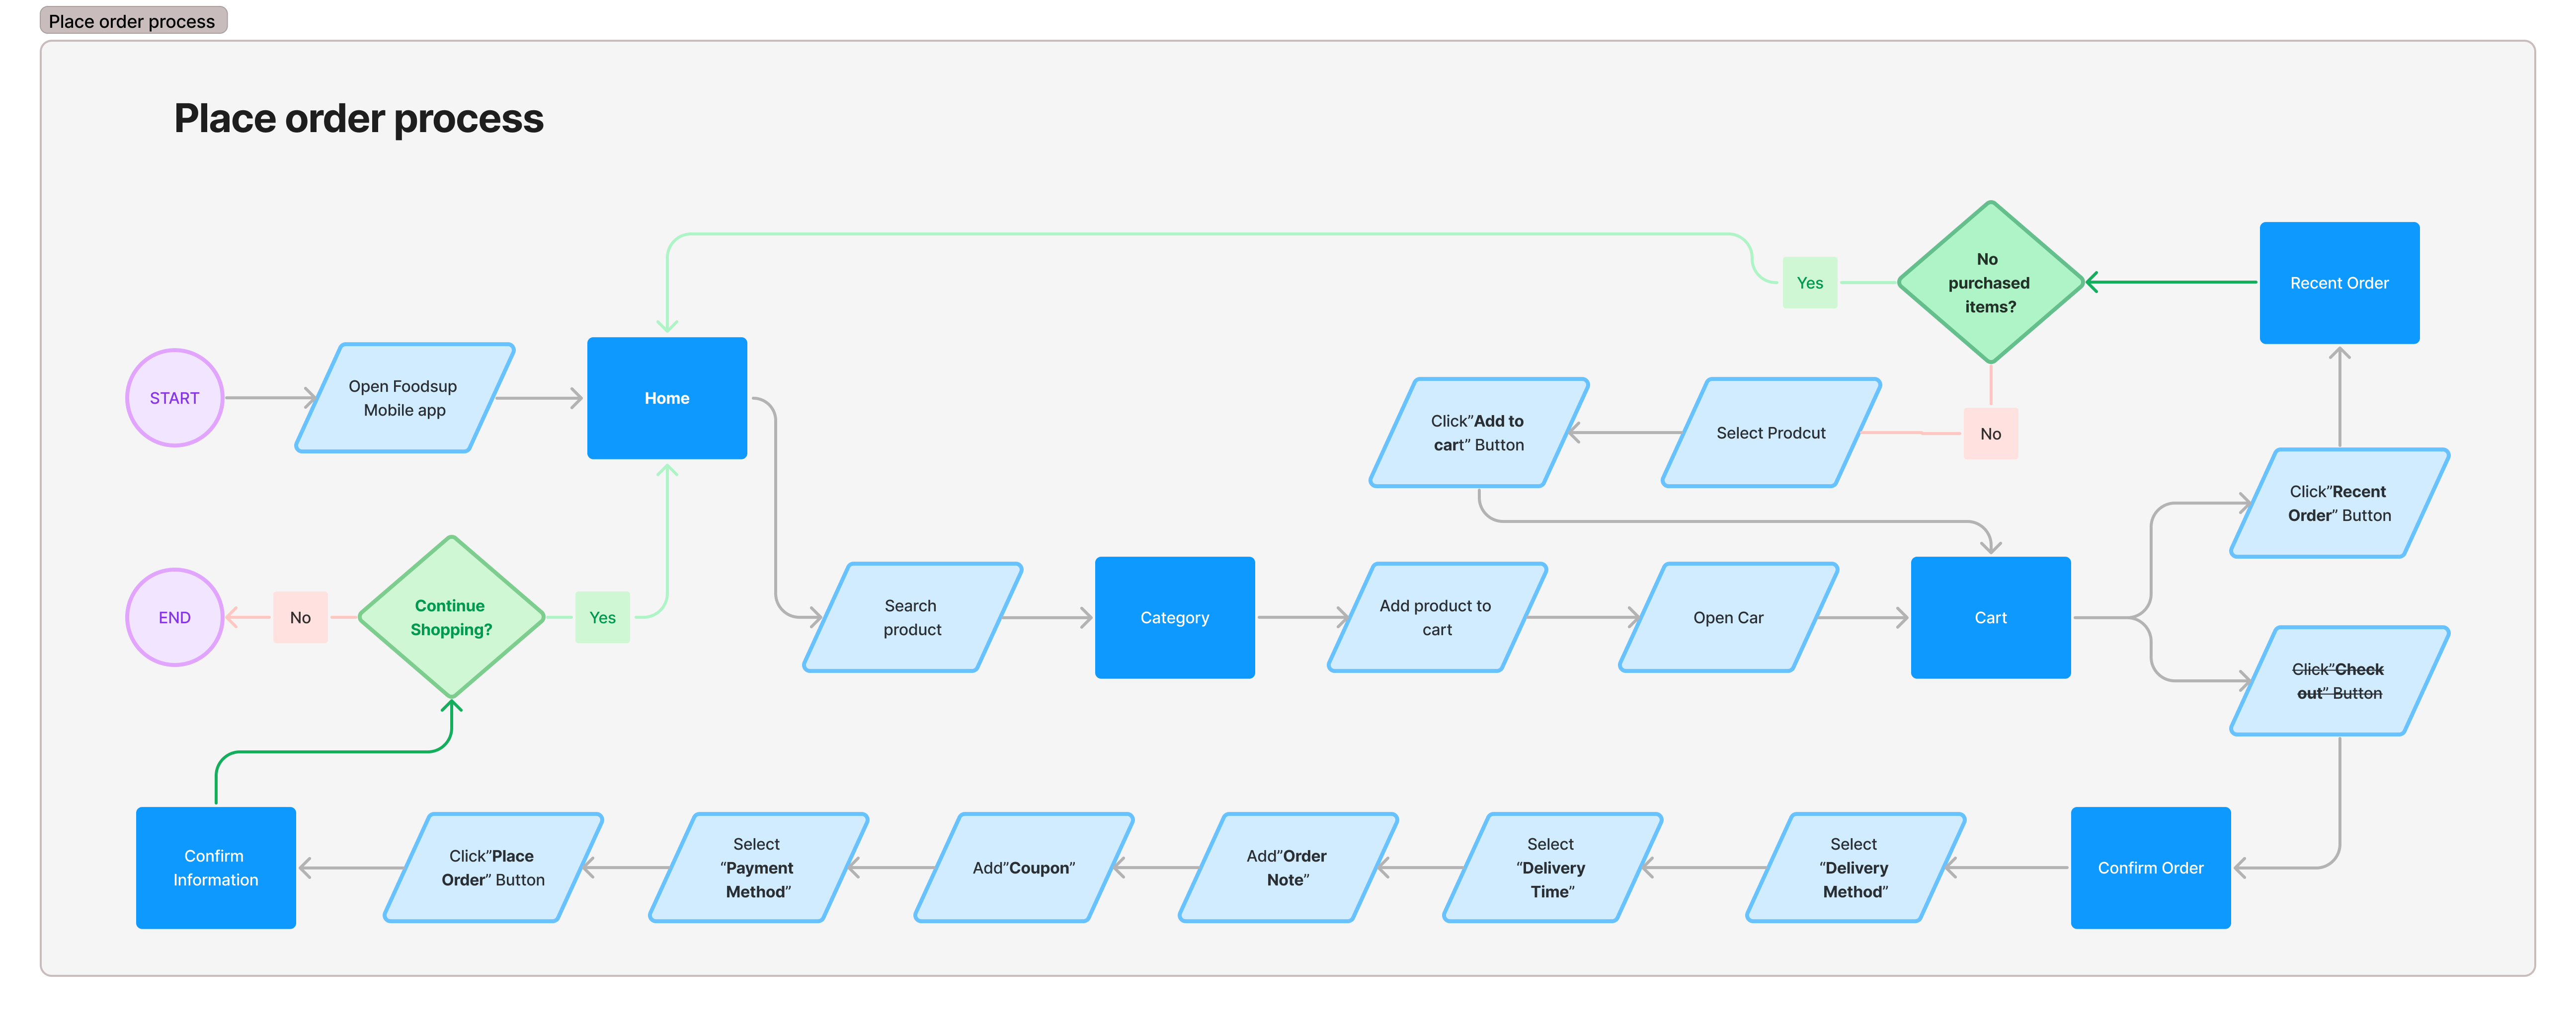Click the 'No purchased items?' diamond
The height and width of the screenshot is (1017, 2576).
[x=1990, y=283]
